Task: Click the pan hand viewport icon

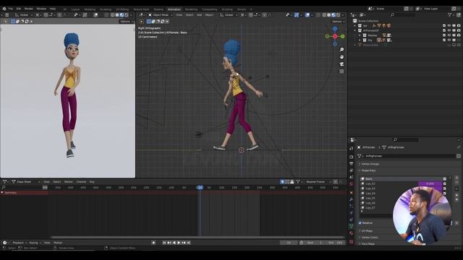Action: (x=341, y=56)
